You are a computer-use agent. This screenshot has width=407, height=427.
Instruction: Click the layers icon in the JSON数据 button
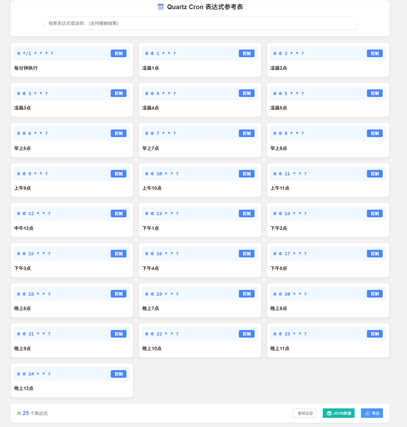(329, 413)
